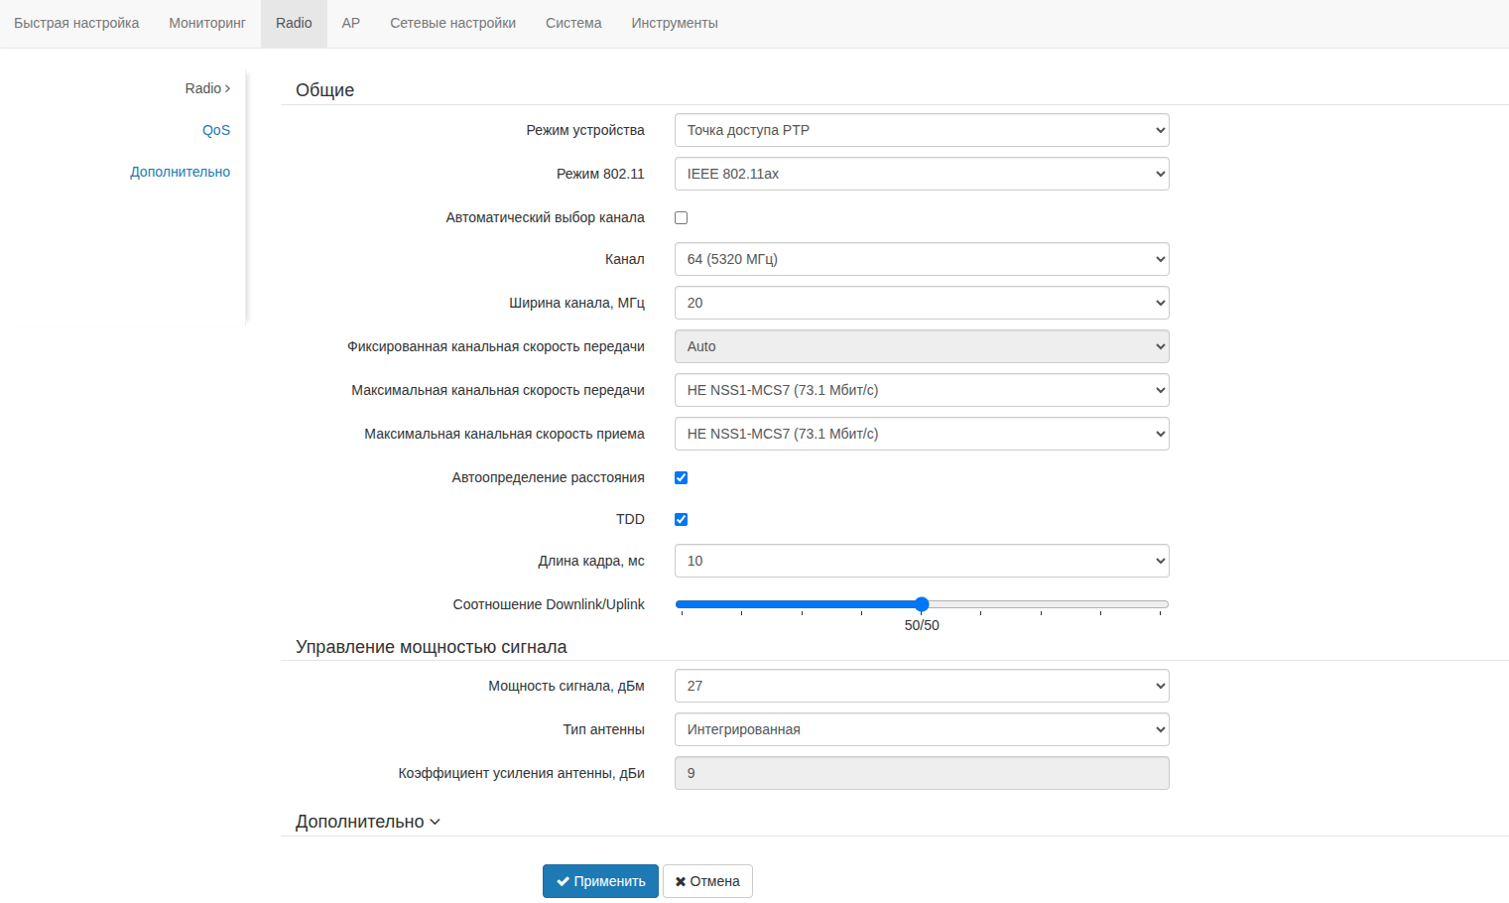
Task: Switch to the Мониторинг tab
Action: [206, 24]
